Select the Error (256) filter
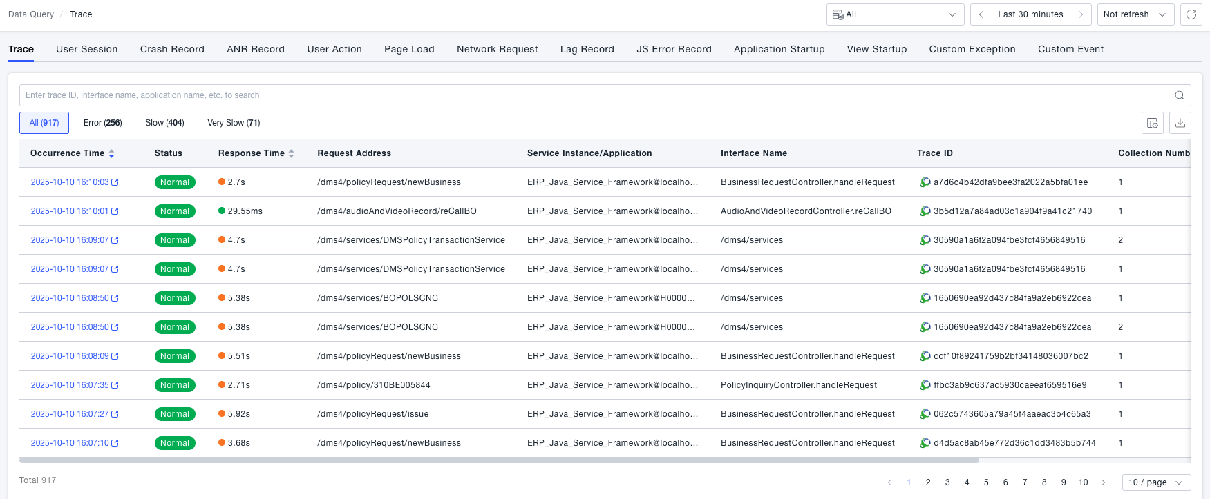1210x499 pixels. point(102,123)
